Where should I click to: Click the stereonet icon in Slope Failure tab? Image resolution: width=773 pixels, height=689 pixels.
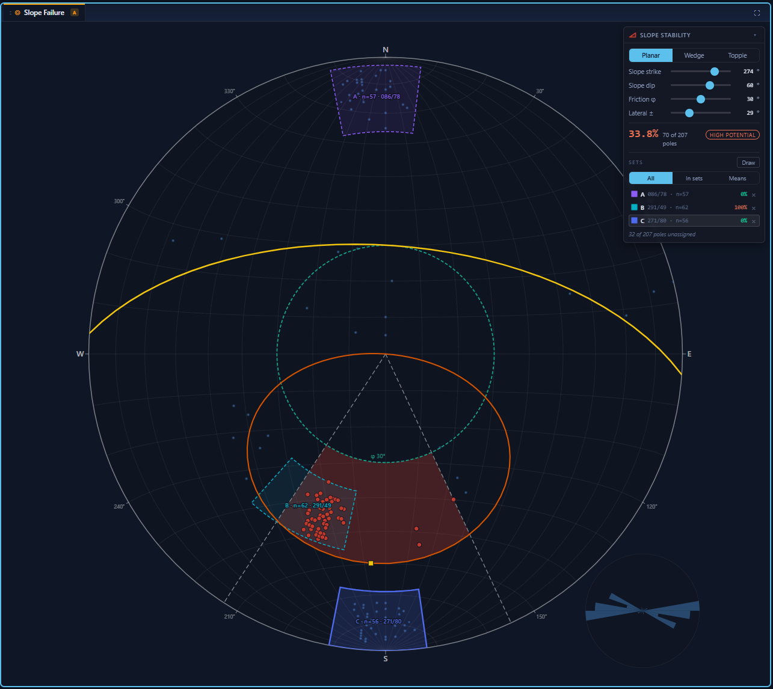pyautogui.click(x=17, y=13)
